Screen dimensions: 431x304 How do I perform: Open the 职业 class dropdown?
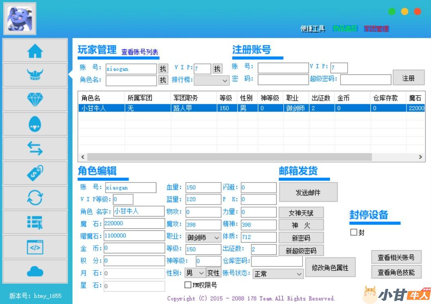click(x=203, y=237)
